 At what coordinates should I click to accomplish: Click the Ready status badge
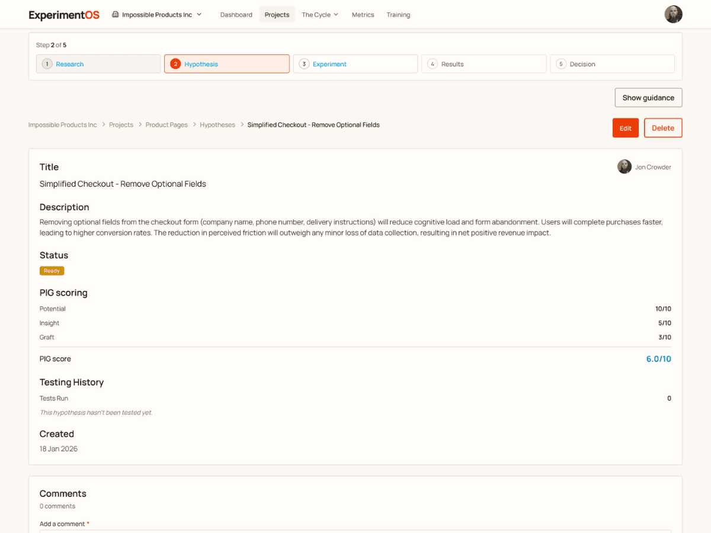52,271
